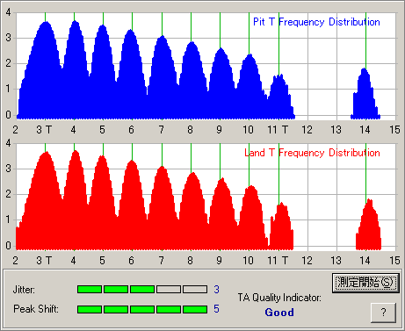
Task: Click the 測定開始(S) start measurement button
Action: point(365,283)
